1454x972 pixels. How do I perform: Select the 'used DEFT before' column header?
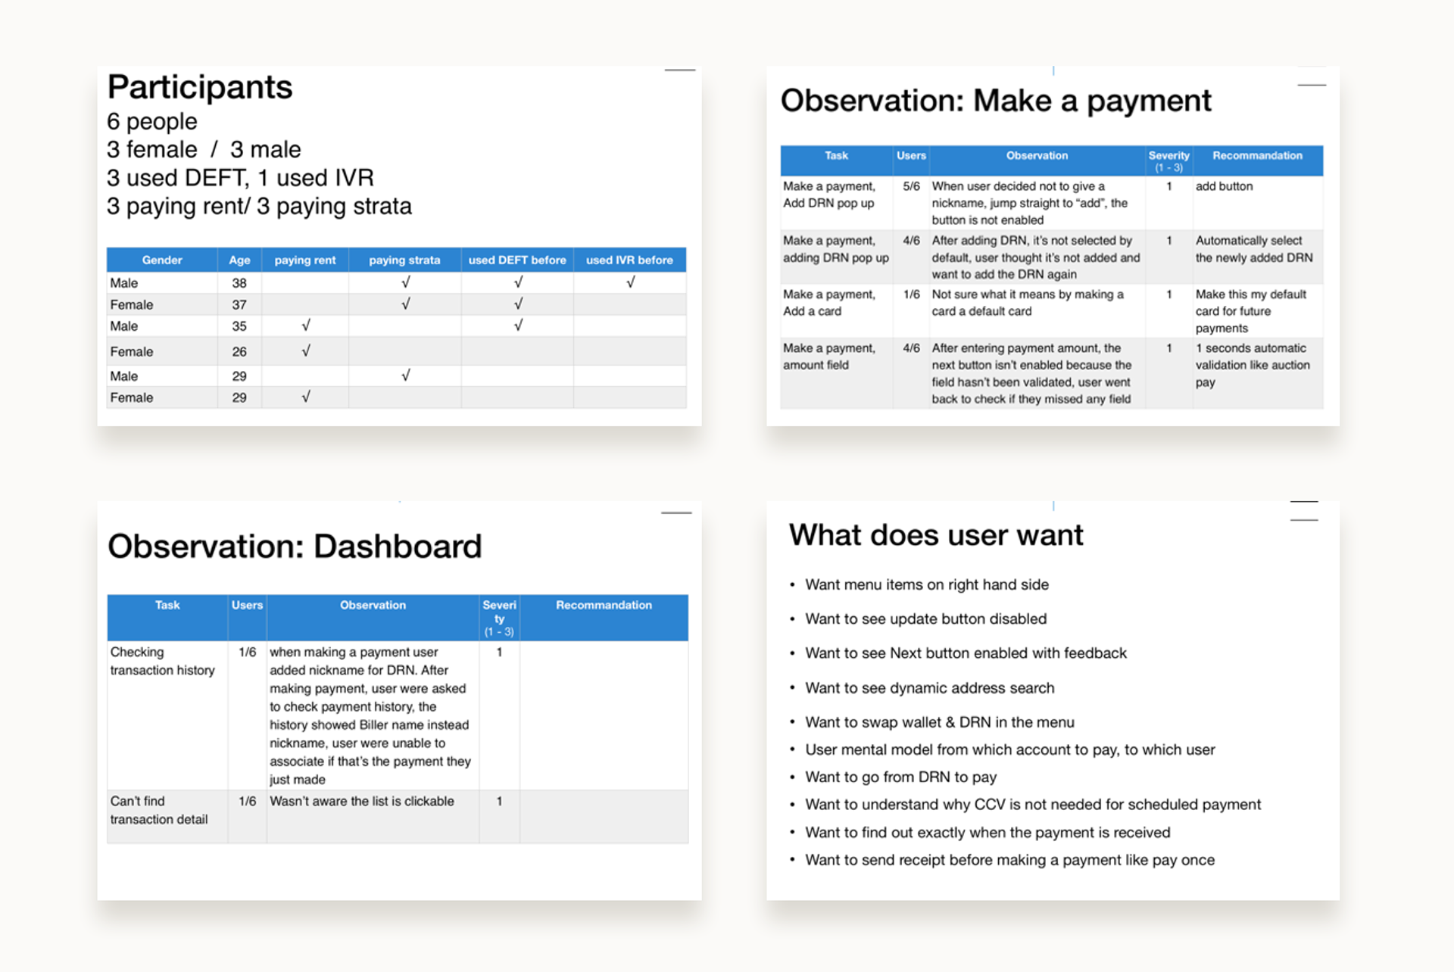point(517,260)
